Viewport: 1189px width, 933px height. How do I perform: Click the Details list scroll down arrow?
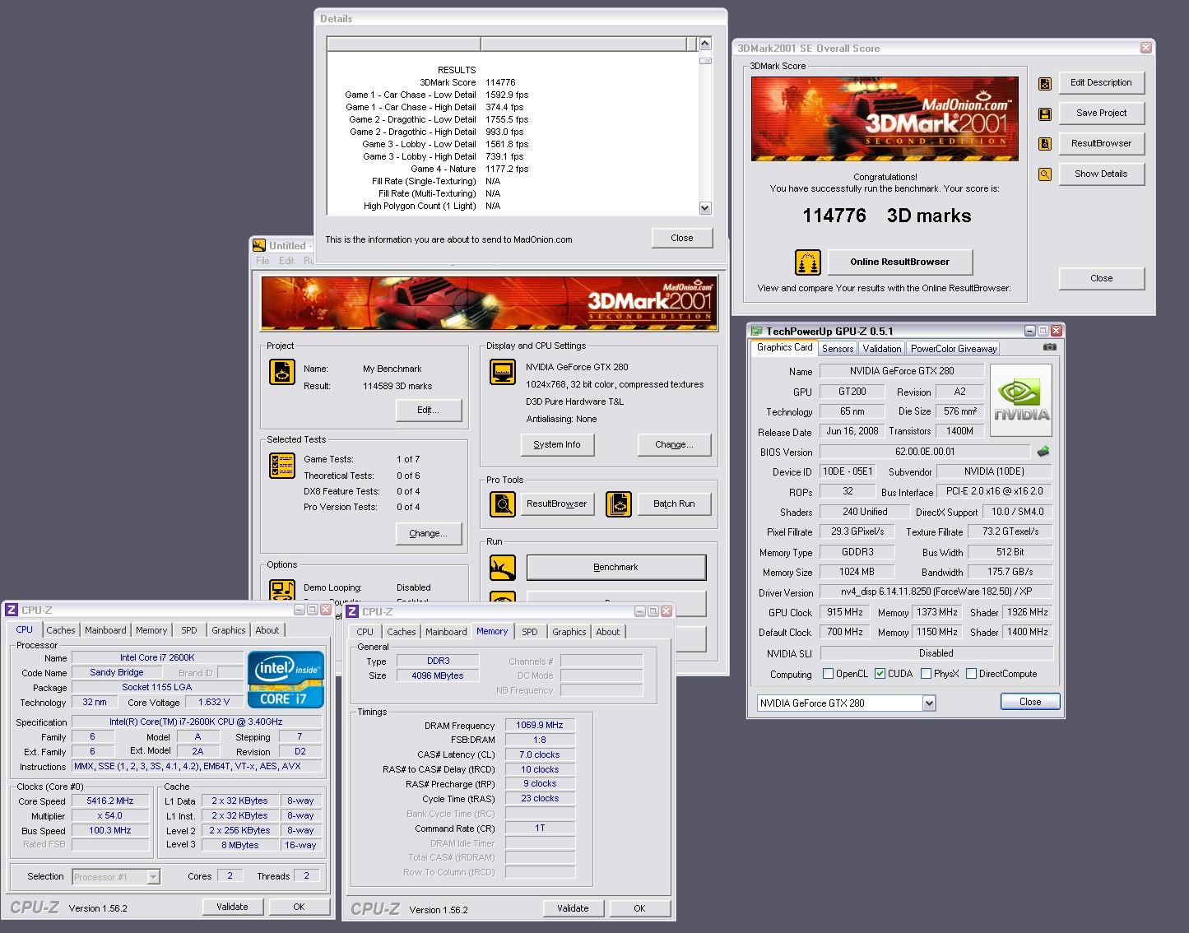[705, 208]
